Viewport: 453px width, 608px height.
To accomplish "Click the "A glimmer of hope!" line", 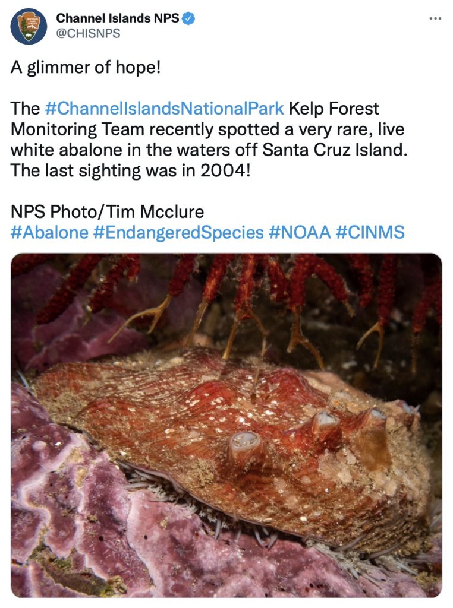I will tap(86, 68).
